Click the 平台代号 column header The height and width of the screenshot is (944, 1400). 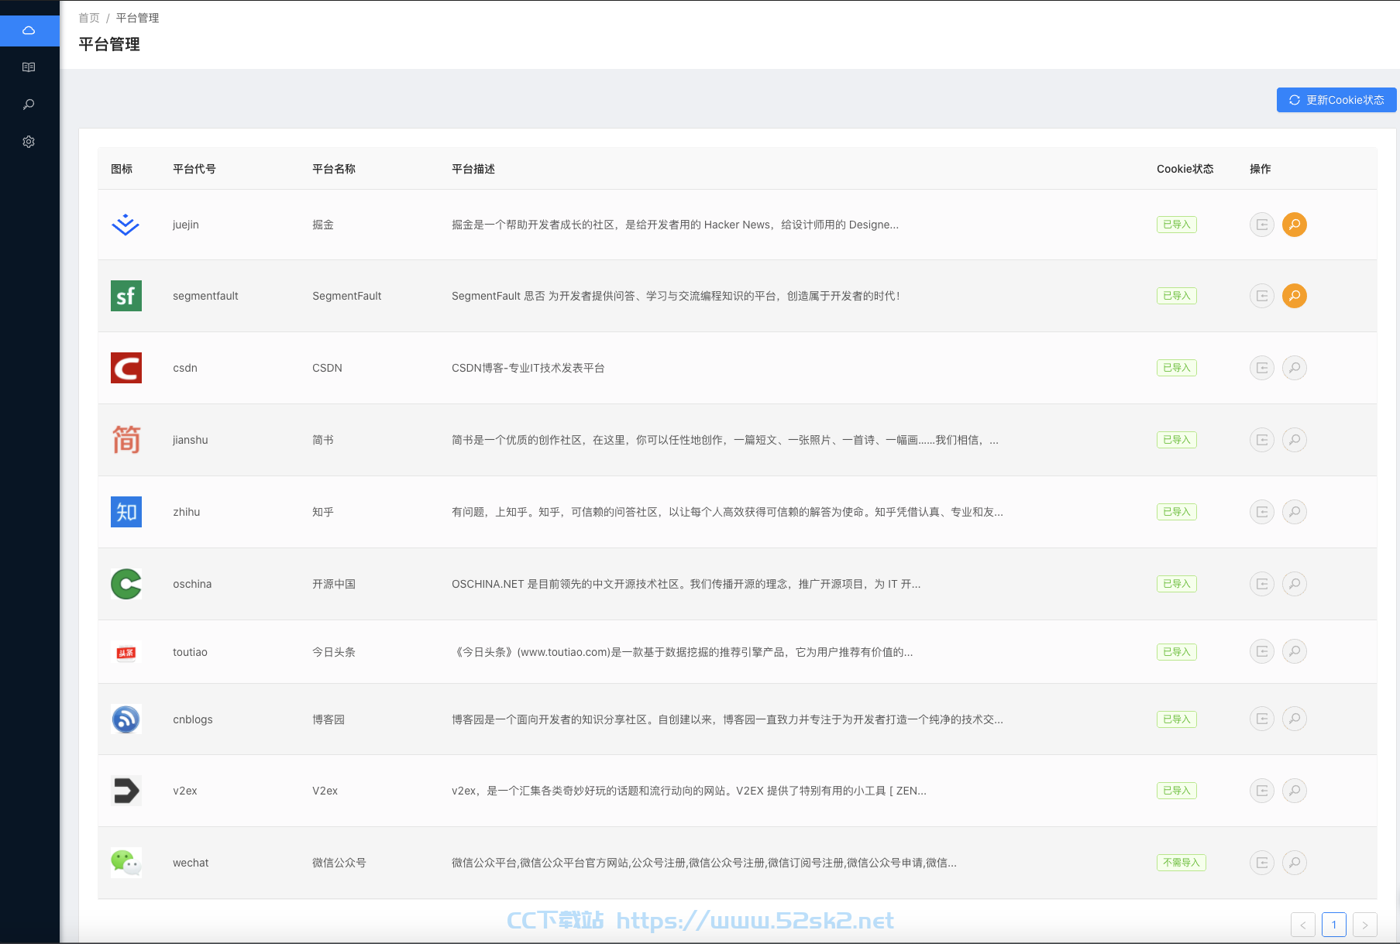tap(194, 169)
